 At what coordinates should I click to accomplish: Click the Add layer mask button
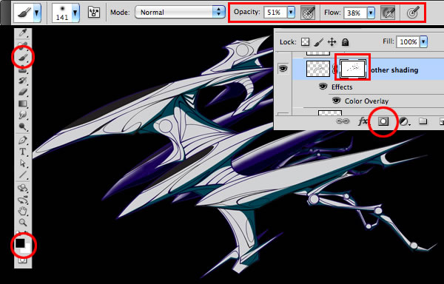click(383, 121)
